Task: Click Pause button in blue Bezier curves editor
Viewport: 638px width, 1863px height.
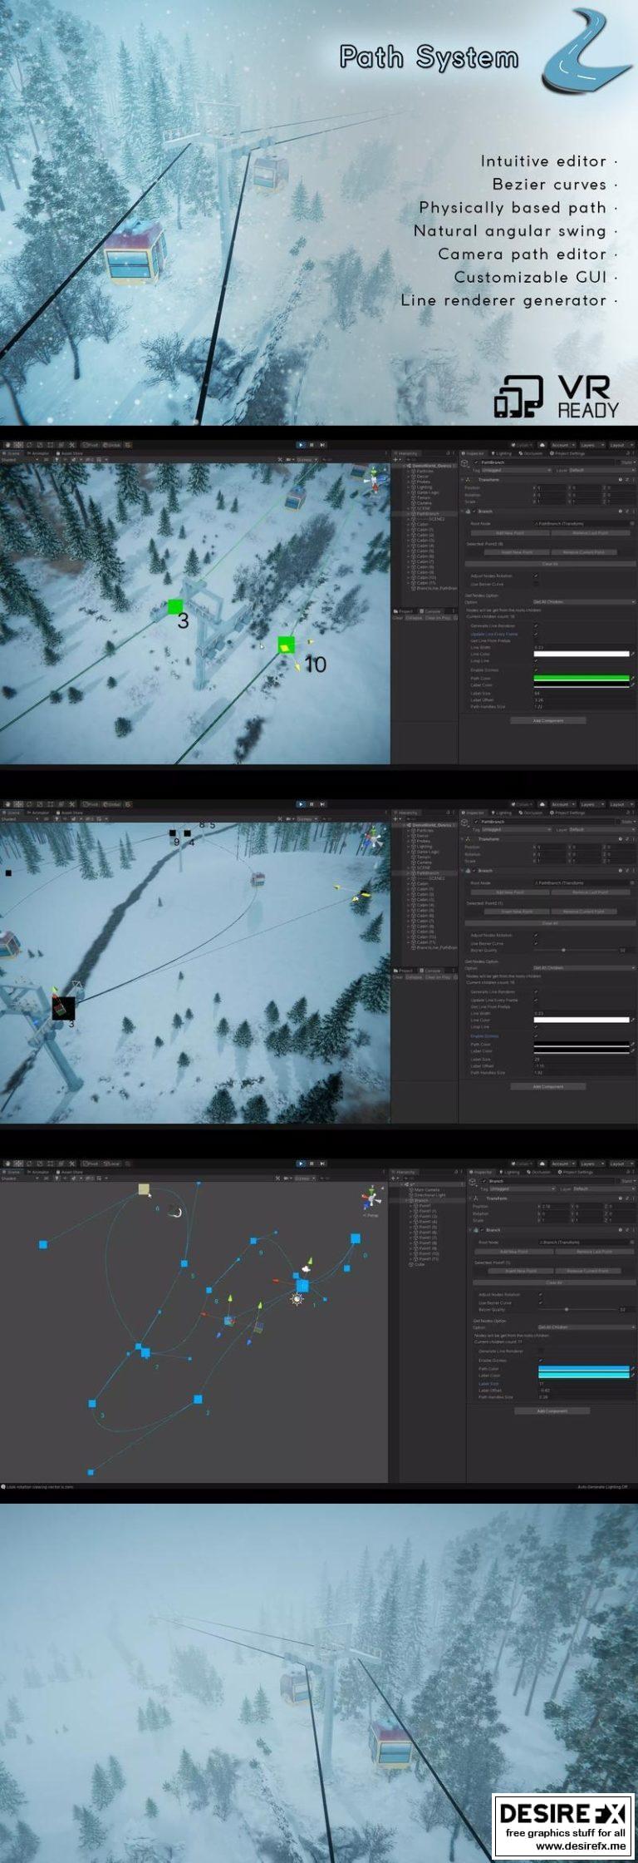Action: point(312,1164)
